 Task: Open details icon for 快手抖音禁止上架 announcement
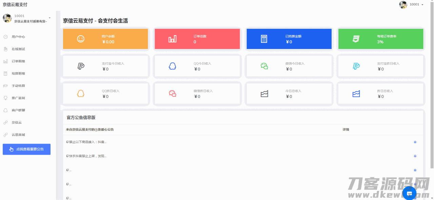pyautogui.click(x=415, y=156)
